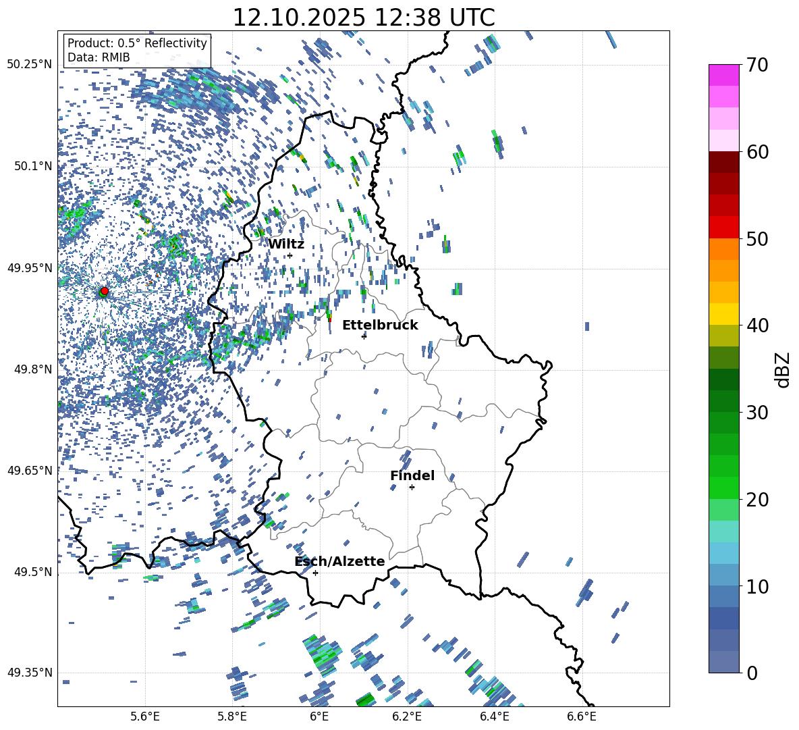The width and height of the screenshot is (799, 730).
Task: Click the magenta top colorbar segment
Action: pyautogui.click(x=724, y=75)
